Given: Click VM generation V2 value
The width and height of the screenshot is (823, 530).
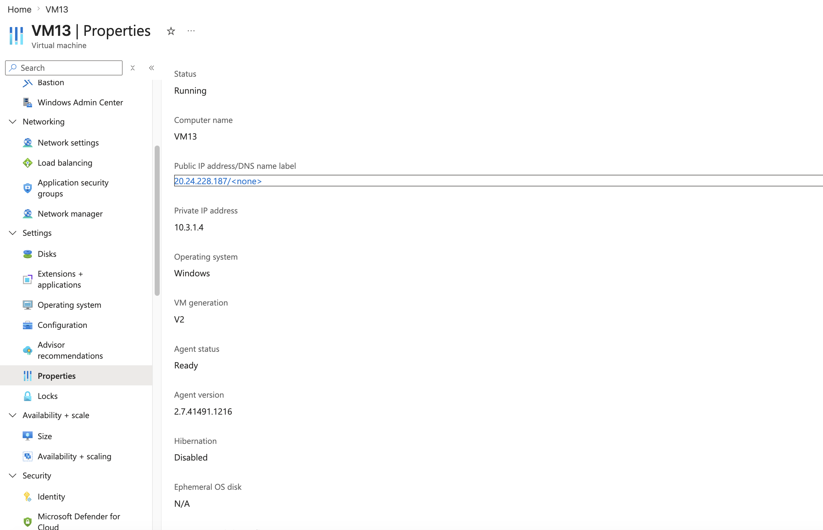Looking at the screenshot, I should (x=179, y=320).
